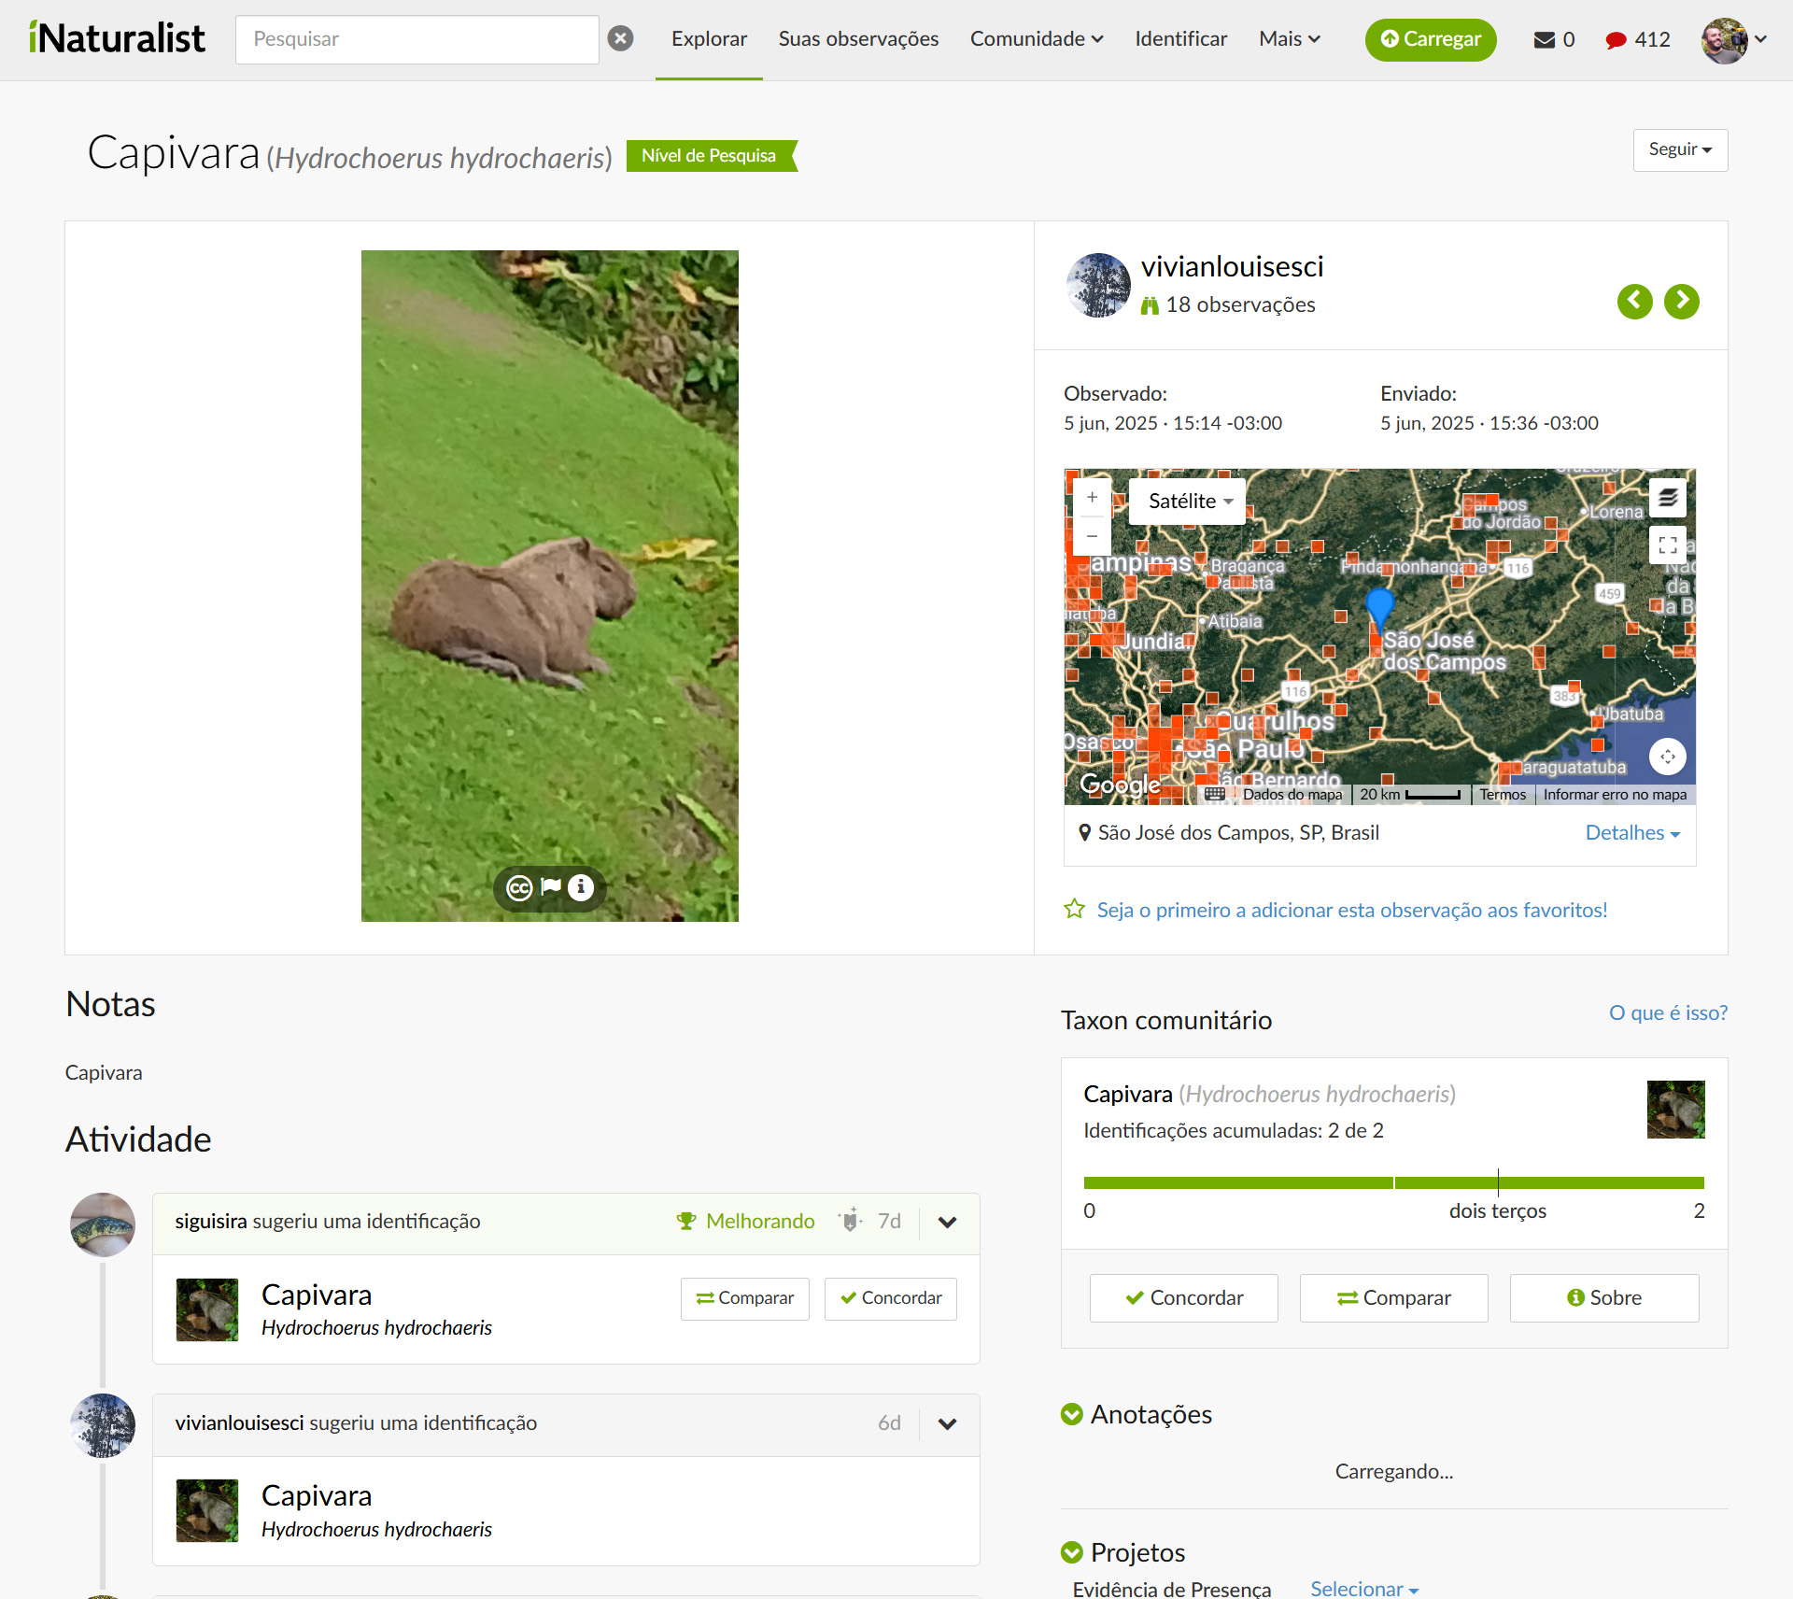Switch to the Explorar tab
The image size is (1793, 1599).
[708, 39]
